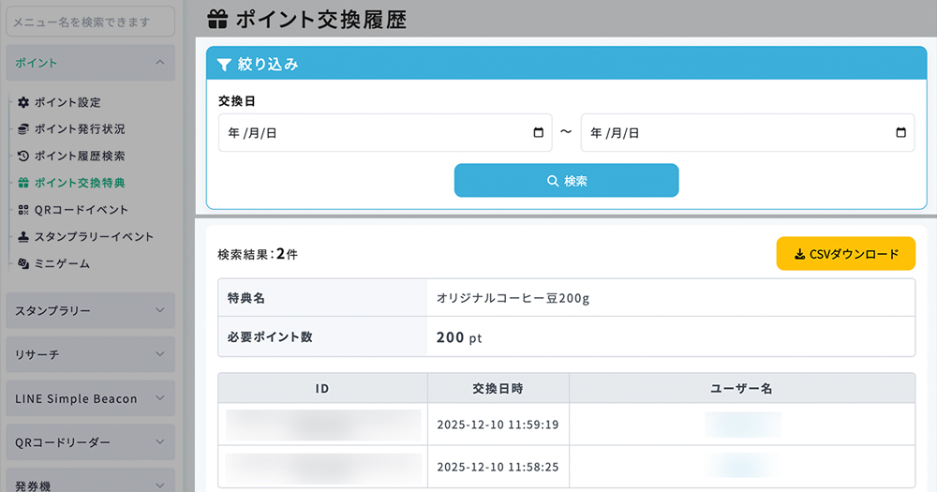
Task: Click the coins icon beside ポイント発行状況
Action: coord(23,129)
